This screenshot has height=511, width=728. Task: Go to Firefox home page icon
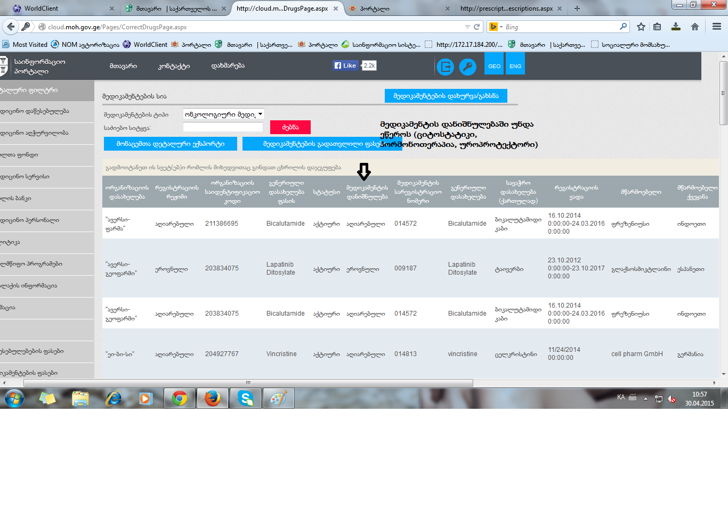point(694,27)
